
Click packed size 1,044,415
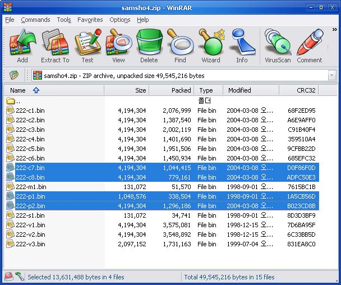177,168
